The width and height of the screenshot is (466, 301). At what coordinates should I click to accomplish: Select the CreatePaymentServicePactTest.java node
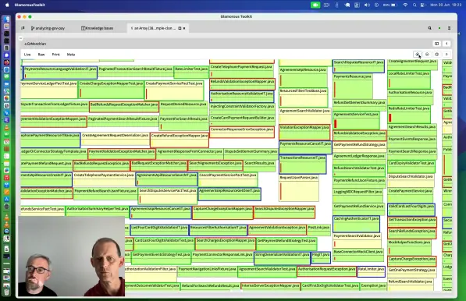pyautogui.click(x=174, y=90)
